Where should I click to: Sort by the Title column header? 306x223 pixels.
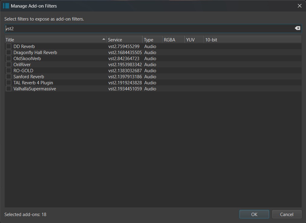click(56, 40)
